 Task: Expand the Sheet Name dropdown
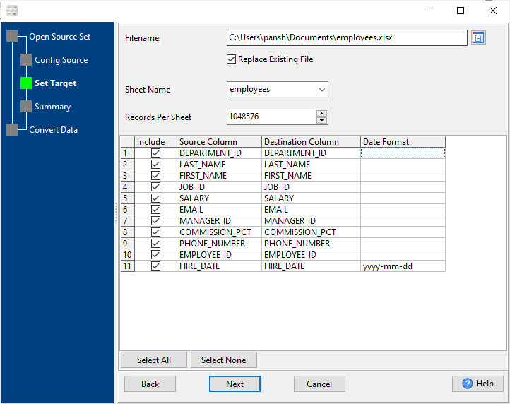[x=322, y=90]
